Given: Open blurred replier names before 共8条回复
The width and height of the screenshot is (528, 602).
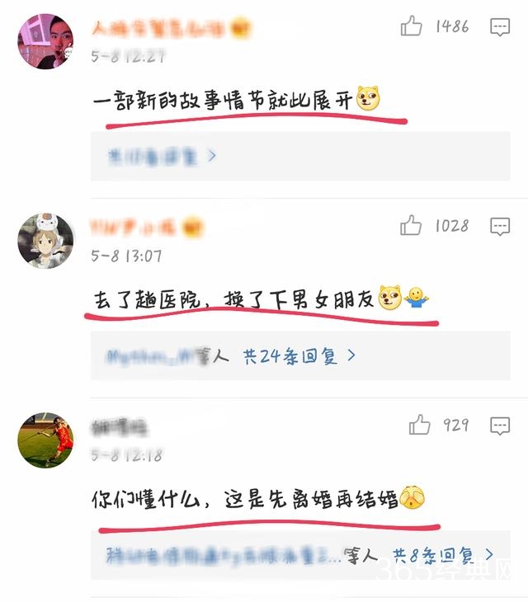Looking at the screenshot, I should click(x=224, y=556).
